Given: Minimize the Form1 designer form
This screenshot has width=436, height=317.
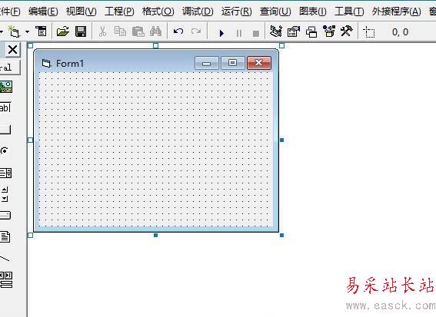Looking at the screenshot, I should point(207,63).
